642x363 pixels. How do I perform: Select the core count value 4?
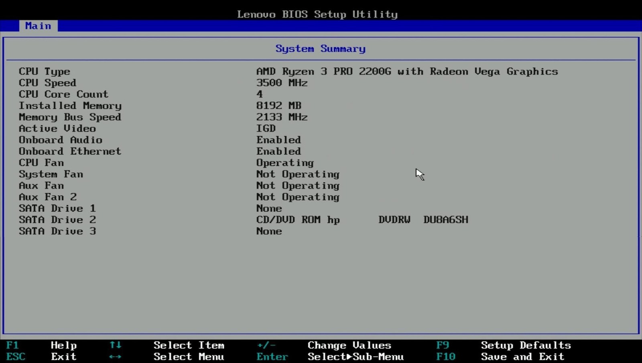[x=260, y=94]
